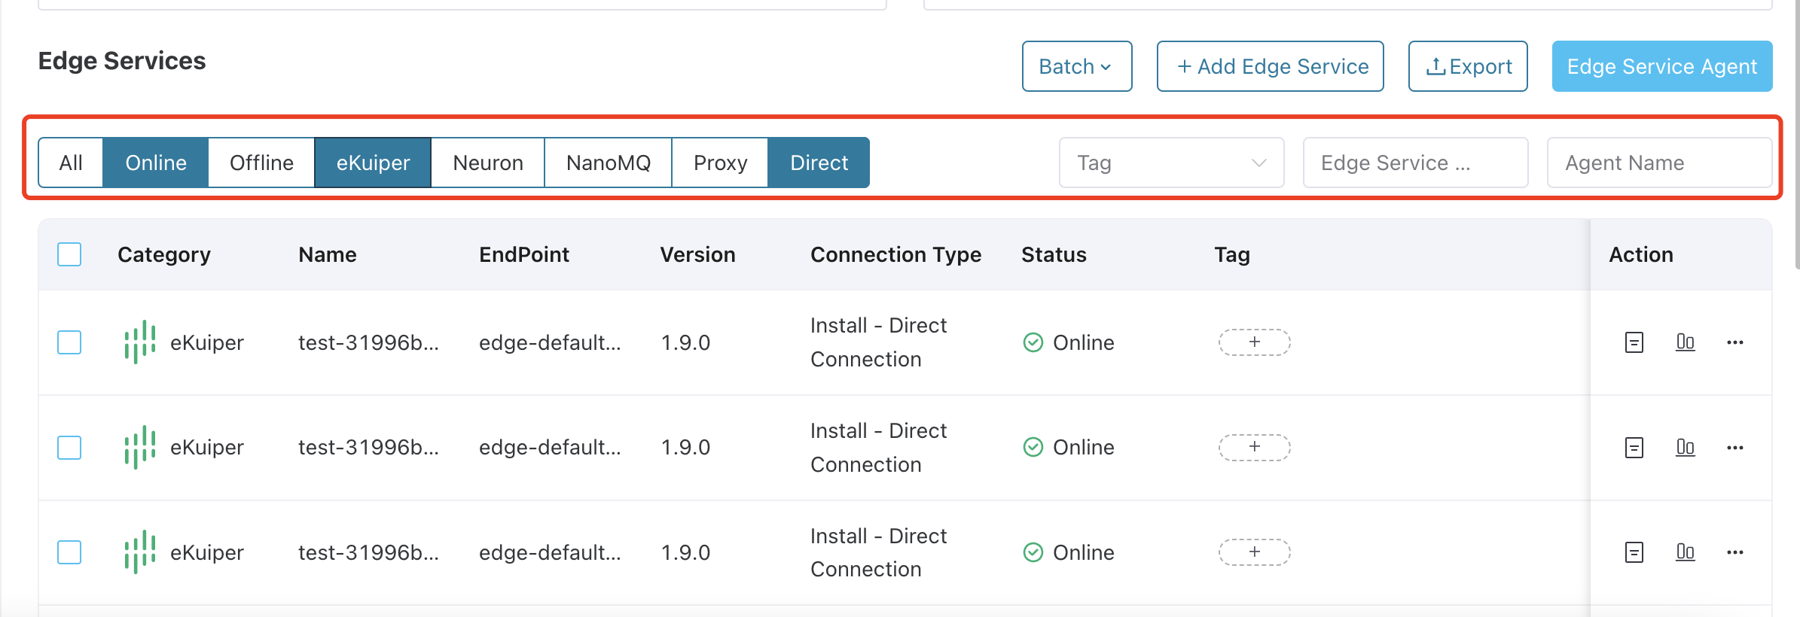Open more actions menu in first eKuiper row

click(1735, 342)
